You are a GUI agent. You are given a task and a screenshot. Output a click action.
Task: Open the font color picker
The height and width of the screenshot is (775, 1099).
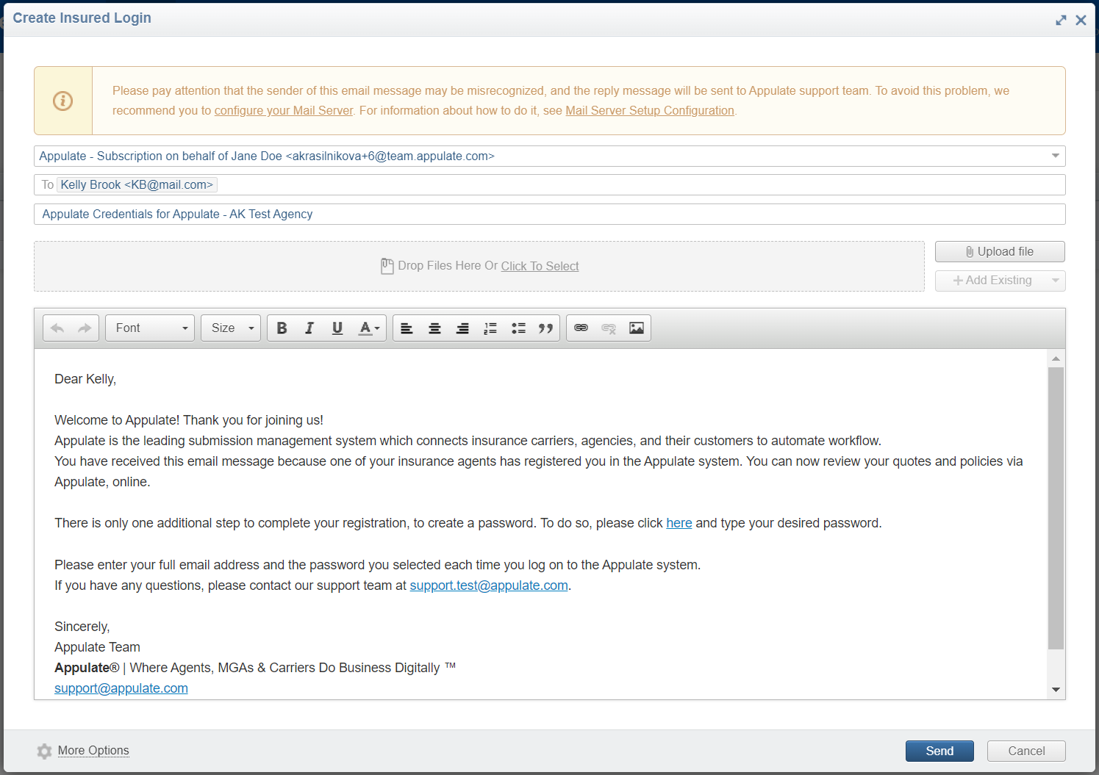(369, 328)
